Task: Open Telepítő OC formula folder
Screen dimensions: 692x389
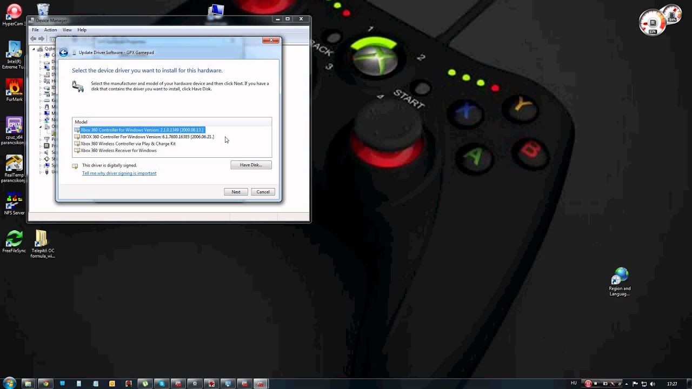Action: point(42,244)
